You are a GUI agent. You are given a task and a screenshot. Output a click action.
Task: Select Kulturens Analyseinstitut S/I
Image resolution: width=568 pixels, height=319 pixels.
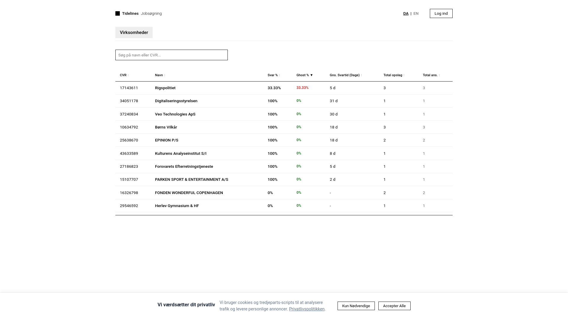click(181, 154)
